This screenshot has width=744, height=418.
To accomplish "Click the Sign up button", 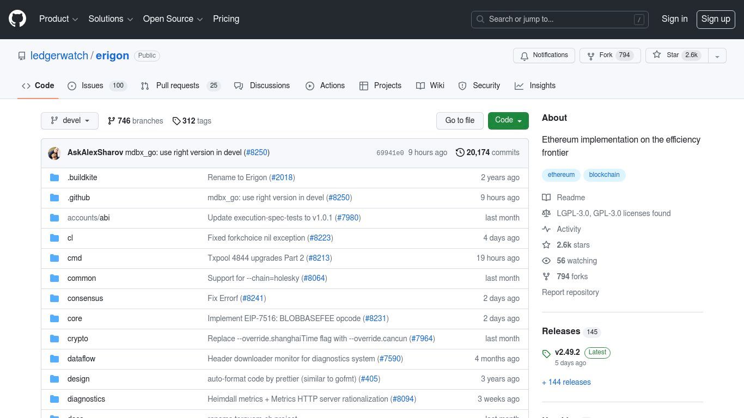I will click(716, 19).
